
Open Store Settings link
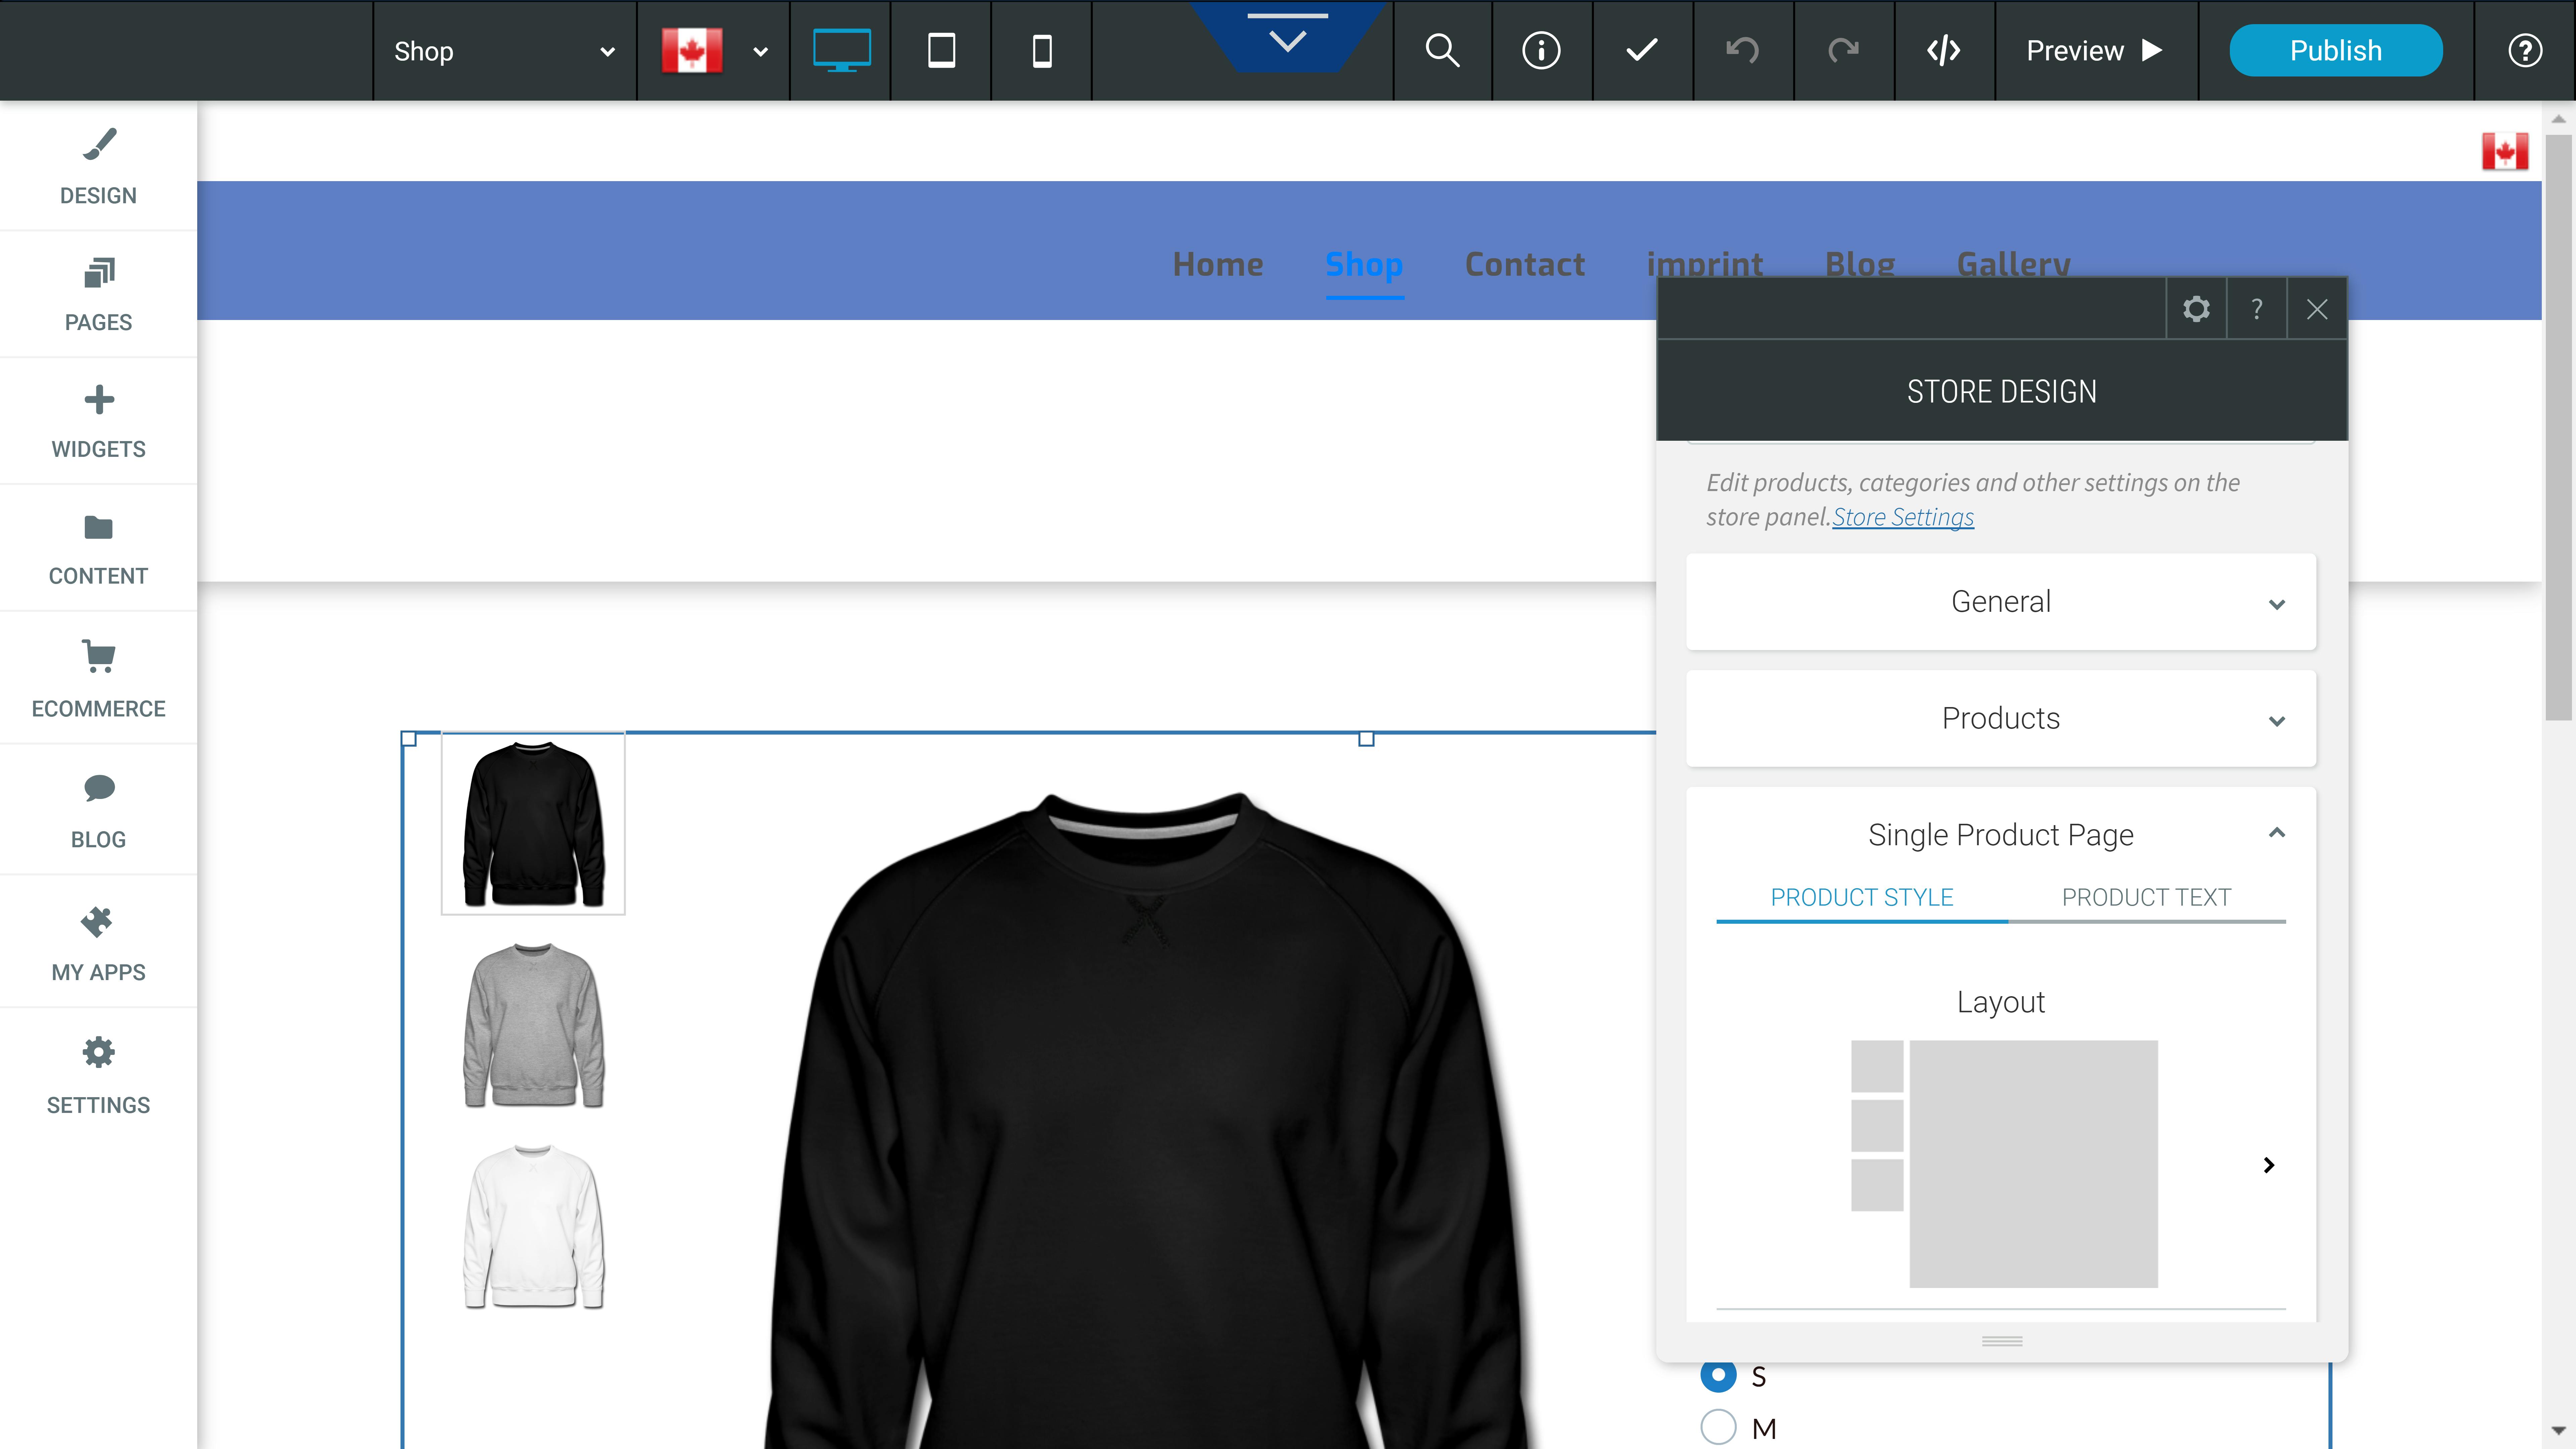click(1902, 517)
